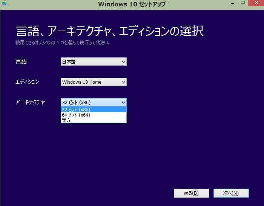Open the エディション dropdown showing Windows 10 Home
This screenshot has width=264, height=206.
(x=94, y=82)
